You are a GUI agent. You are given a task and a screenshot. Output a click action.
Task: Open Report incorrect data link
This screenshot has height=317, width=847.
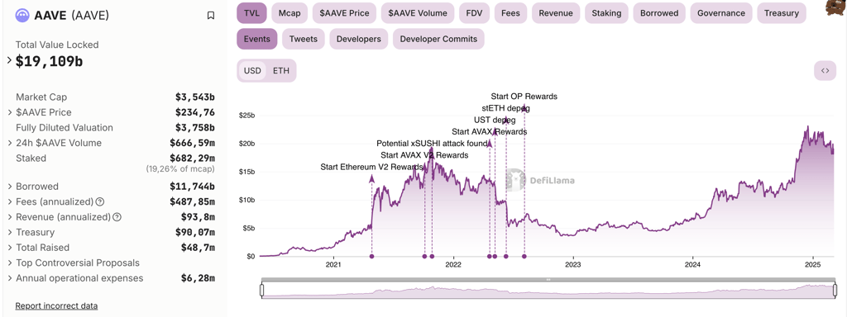click(56, 305)
